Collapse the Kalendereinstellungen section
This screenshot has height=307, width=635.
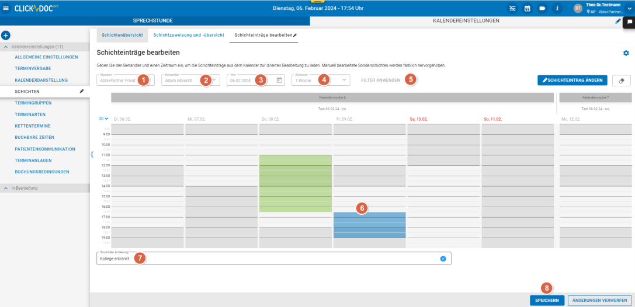[x=6, y=47]
